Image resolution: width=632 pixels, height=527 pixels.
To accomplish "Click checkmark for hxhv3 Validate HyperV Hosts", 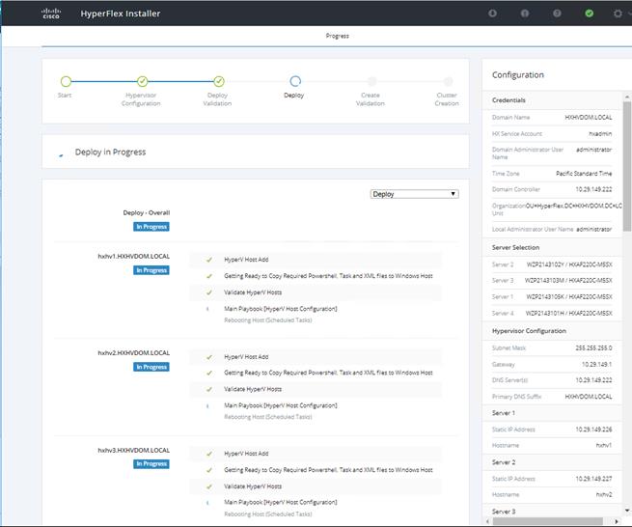I will click(x=208, y=486).
